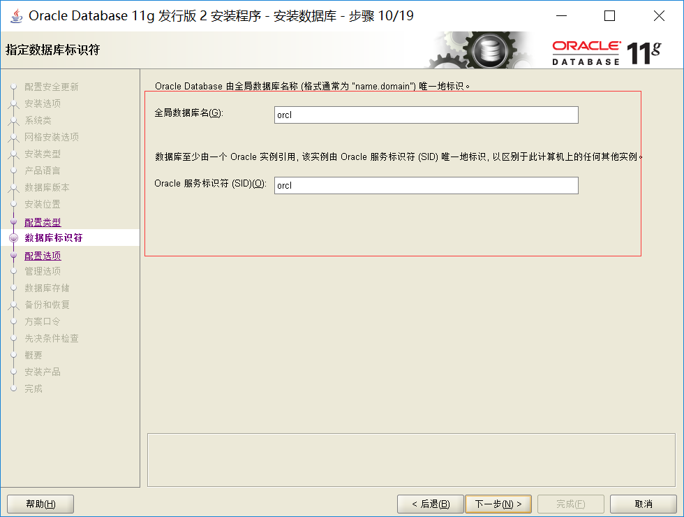Click the 指定数据库标识符 page heading
Screen dimensions: 684x517
click(53, 50)
